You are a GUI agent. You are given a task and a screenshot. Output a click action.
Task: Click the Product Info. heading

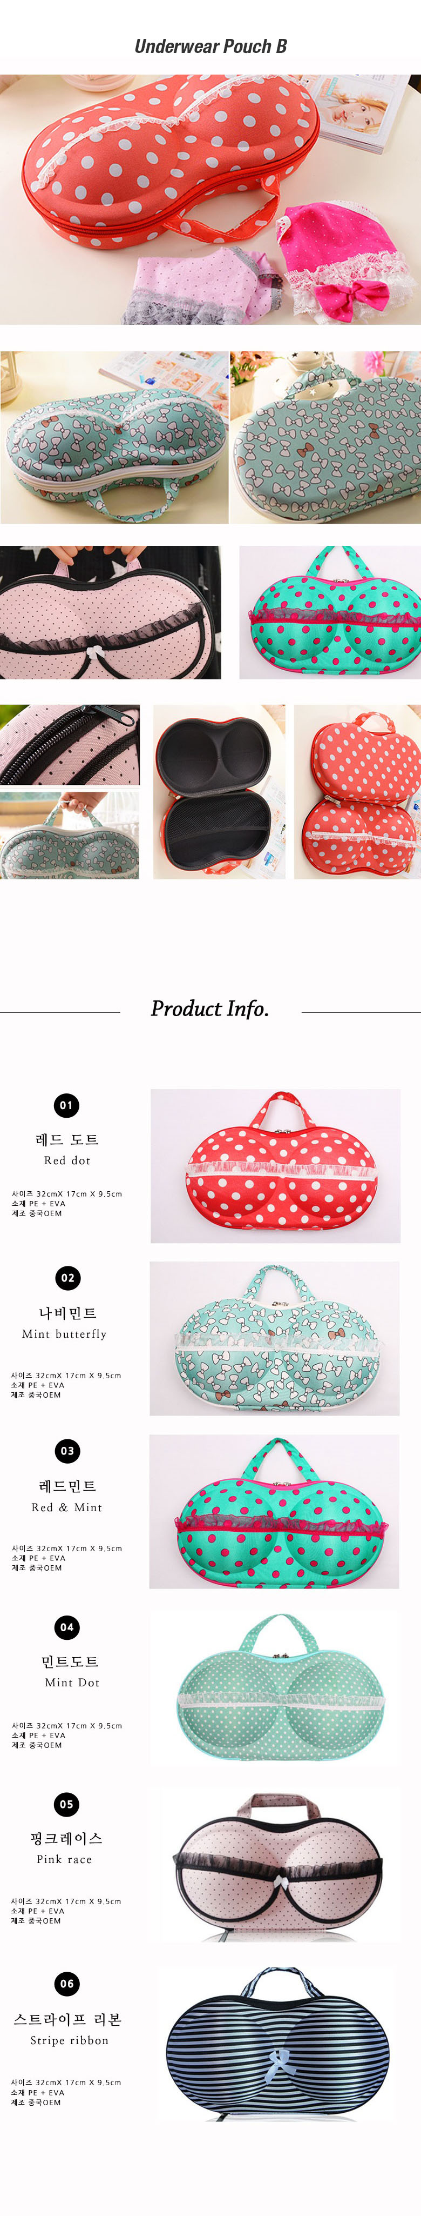(x=210, y=1008)
